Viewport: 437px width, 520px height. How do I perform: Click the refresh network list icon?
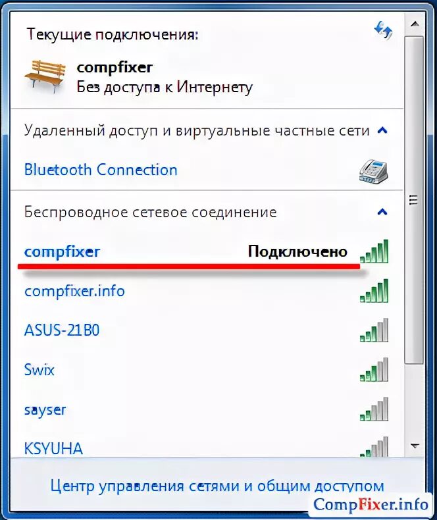tap(383, 30)
